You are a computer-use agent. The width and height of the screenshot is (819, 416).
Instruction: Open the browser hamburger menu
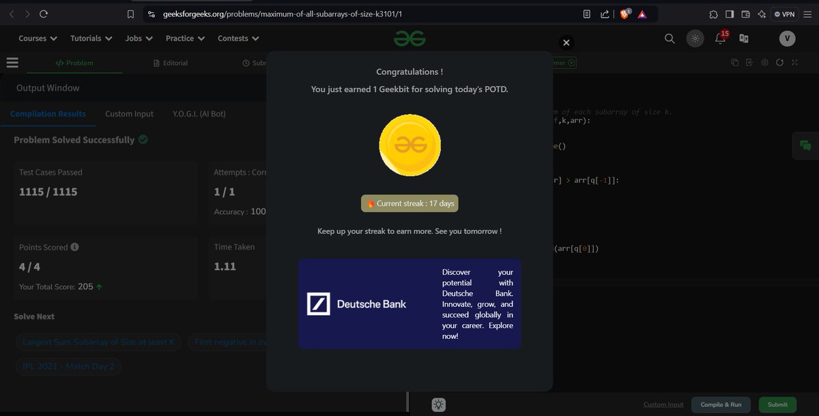coord(808,14)
